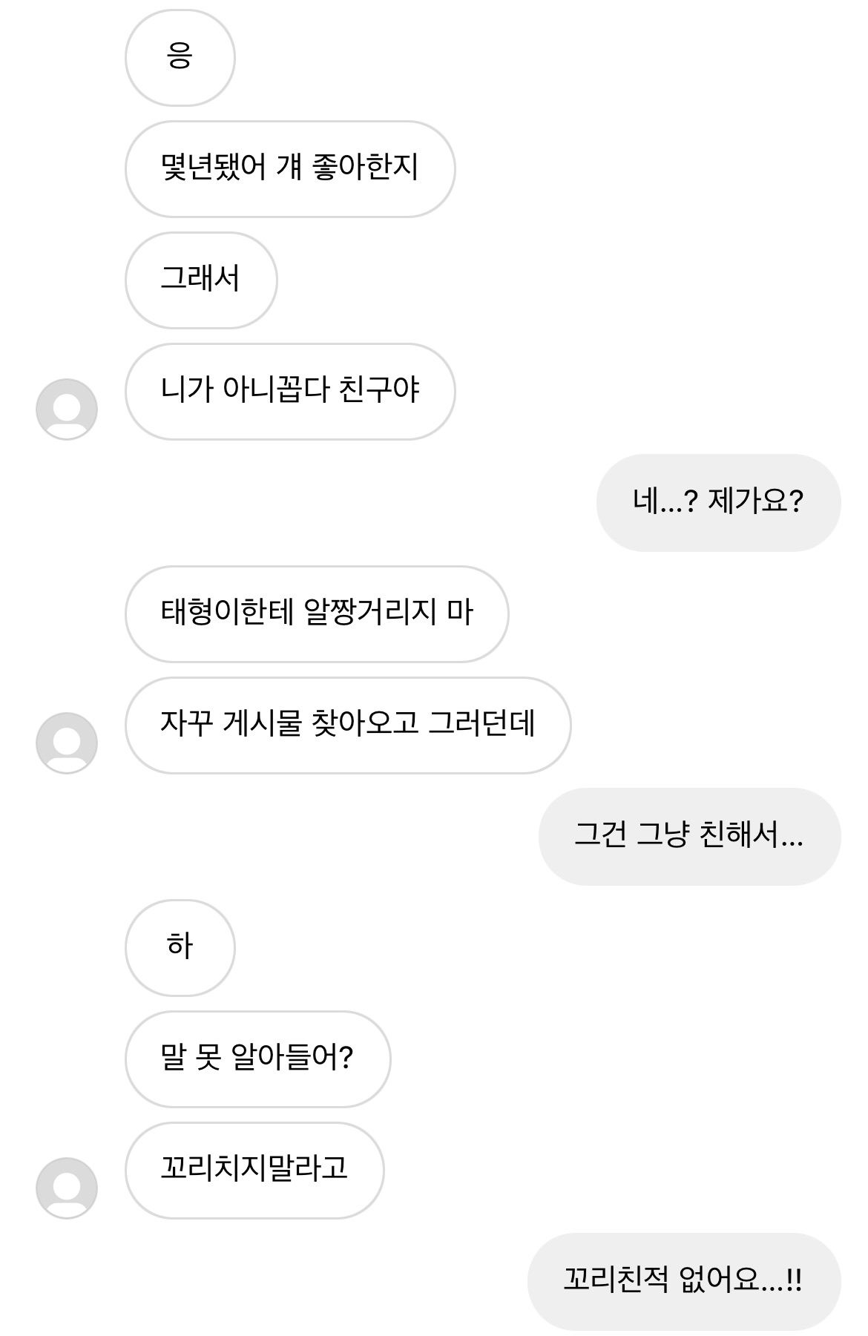
Task: Select the first gray outgoing message bubble
Action: click(718, 503)
